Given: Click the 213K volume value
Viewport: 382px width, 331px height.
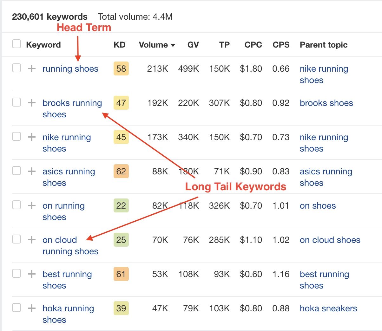Looking at the screenshot, I should pyautogui.click(x=158, y=69).
